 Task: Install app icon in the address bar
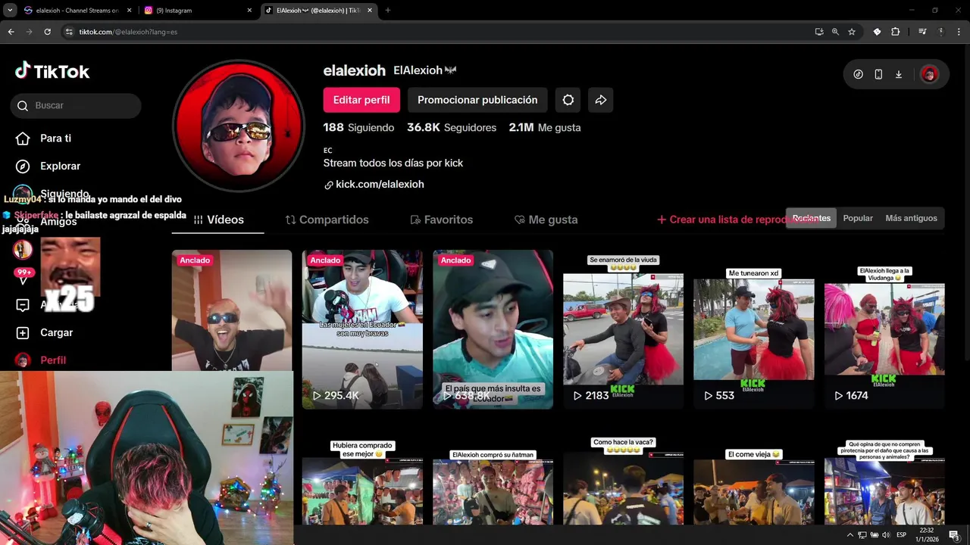(819, 32)
